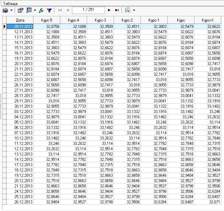Select the date cell 25.12.2013
224x211 pixels.
click(20, 197)
